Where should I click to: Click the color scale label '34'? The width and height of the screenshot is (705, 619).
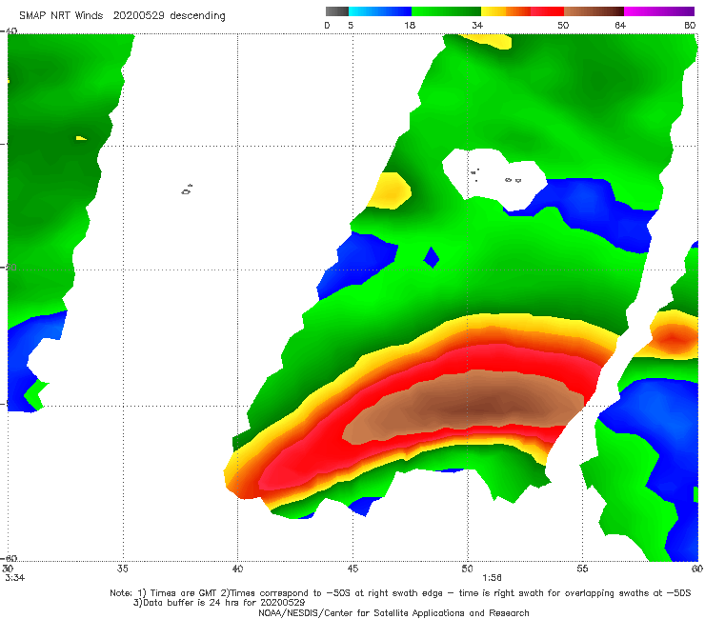(x=477, y=26)
